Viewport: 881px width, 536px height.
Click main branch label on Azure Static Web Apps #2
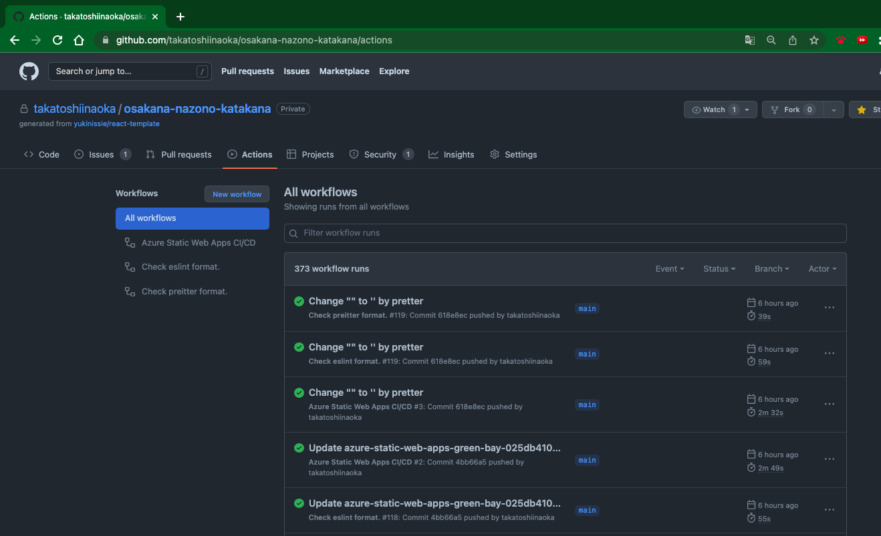(x=587, y=460)
